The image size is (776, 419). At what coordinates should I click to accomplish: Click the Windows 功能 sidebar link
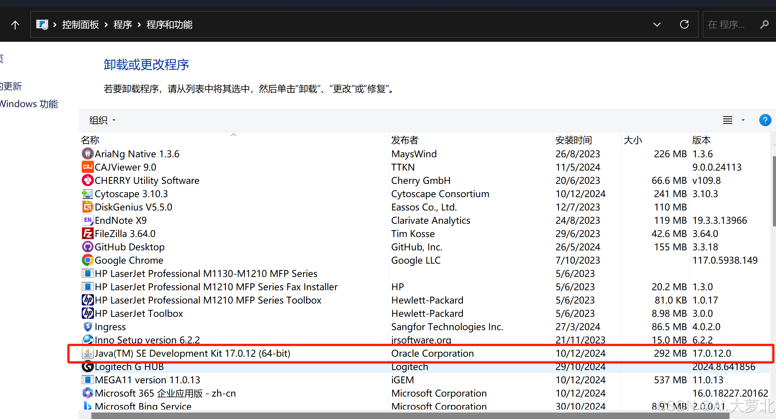[29, 104]
